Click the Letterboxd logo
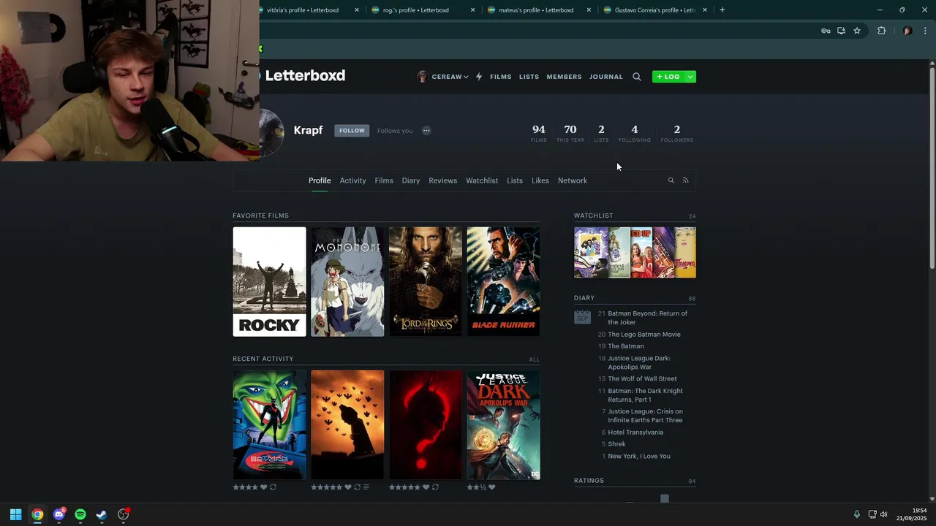 pos(303,75)
